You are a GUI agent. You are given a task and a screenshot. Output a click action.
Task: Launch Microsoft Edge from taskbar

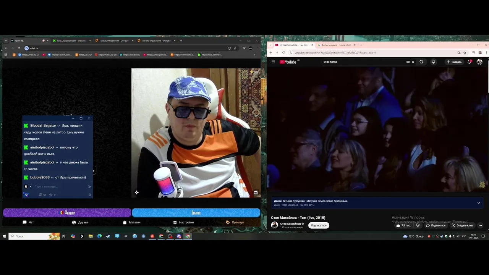[x=99, y=236]
